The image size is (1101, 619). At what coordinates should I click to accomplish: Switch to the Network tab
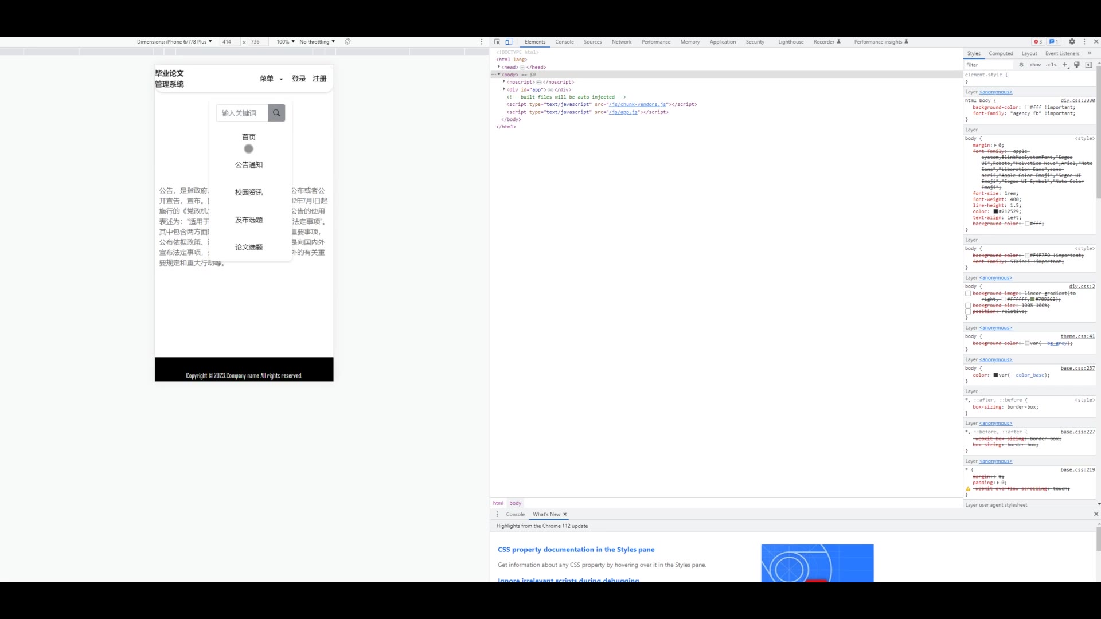pos(621,42)
